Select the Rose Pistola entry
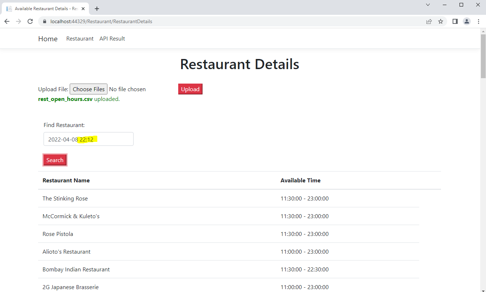This screenshot has height=292, width=486. point(58,234)
